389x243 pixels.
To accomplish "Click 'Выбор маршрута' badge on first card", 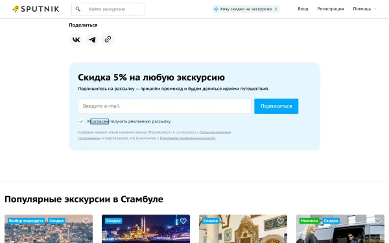I will pyautogui.click(x=26, y=221).
